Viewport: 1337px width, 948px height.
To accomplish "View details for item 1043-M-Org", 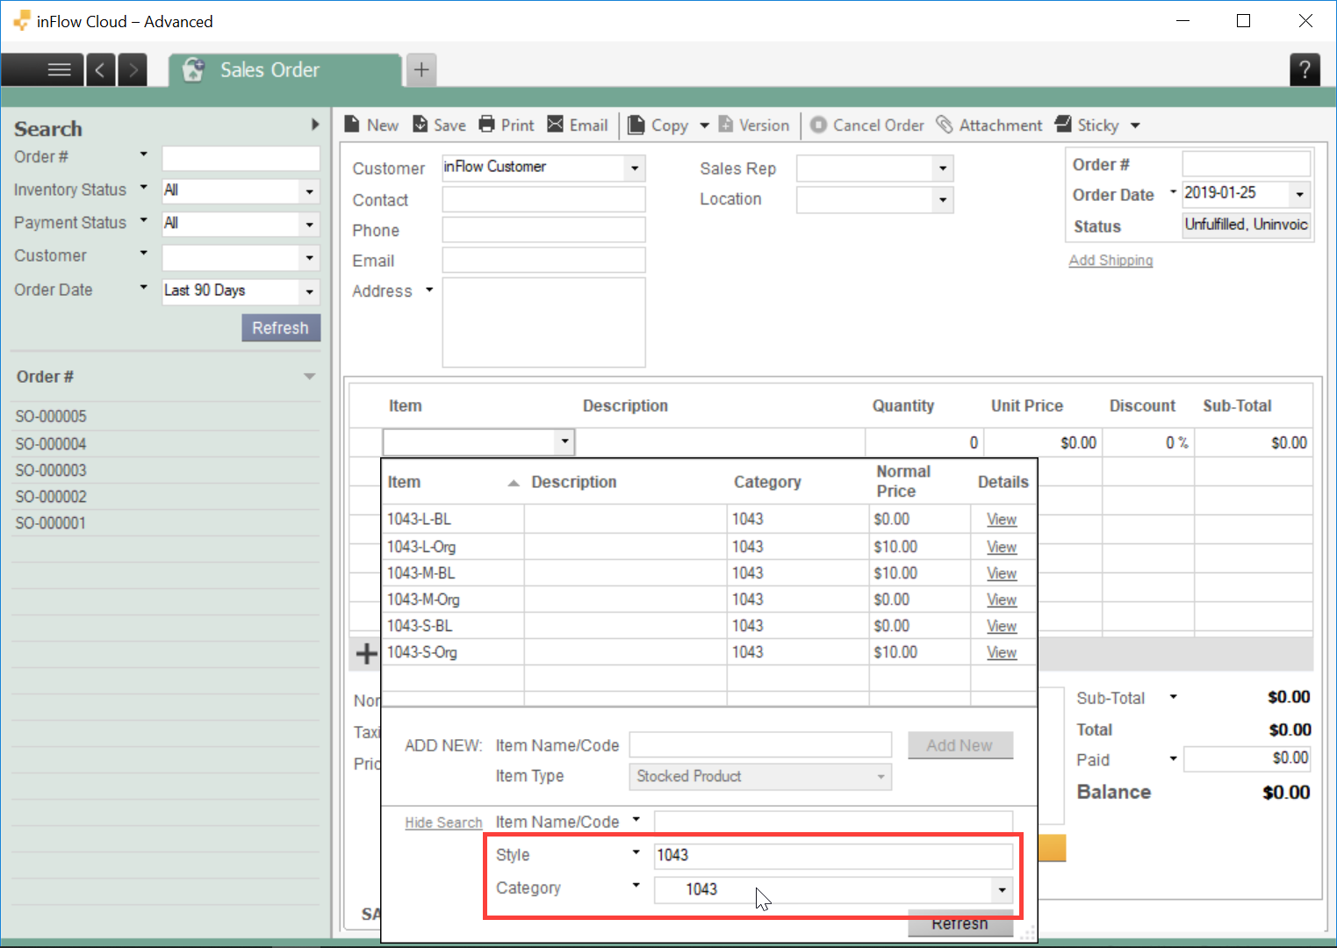I will (x=1002, y=600).
